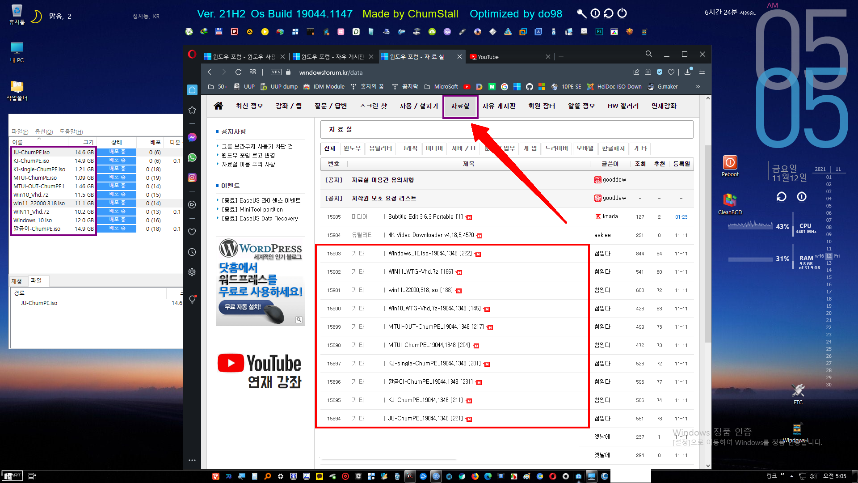Switch to the YouTube tab
This screenshot has width=858, height=483.
[x=508, y=57]
